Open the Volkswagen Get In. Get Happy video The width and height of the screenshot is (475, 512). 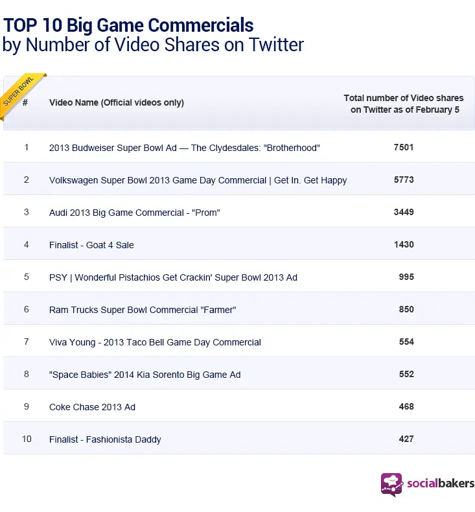pos(198,180)
